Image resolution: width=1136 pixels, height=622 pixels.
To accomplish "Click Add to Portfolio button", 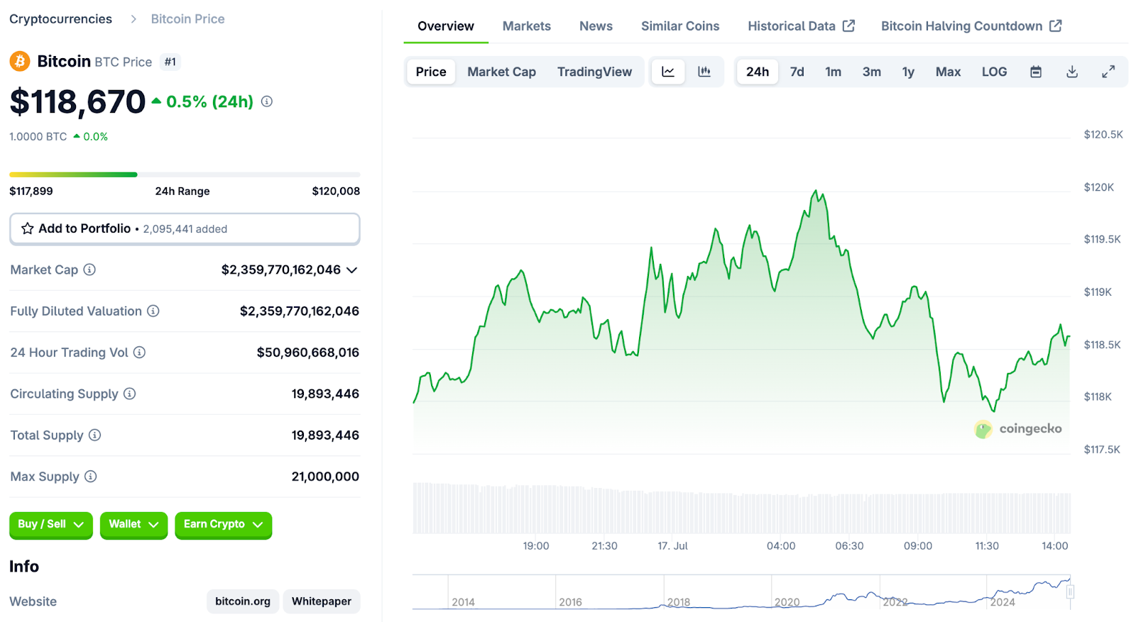I will coord(185,228).
